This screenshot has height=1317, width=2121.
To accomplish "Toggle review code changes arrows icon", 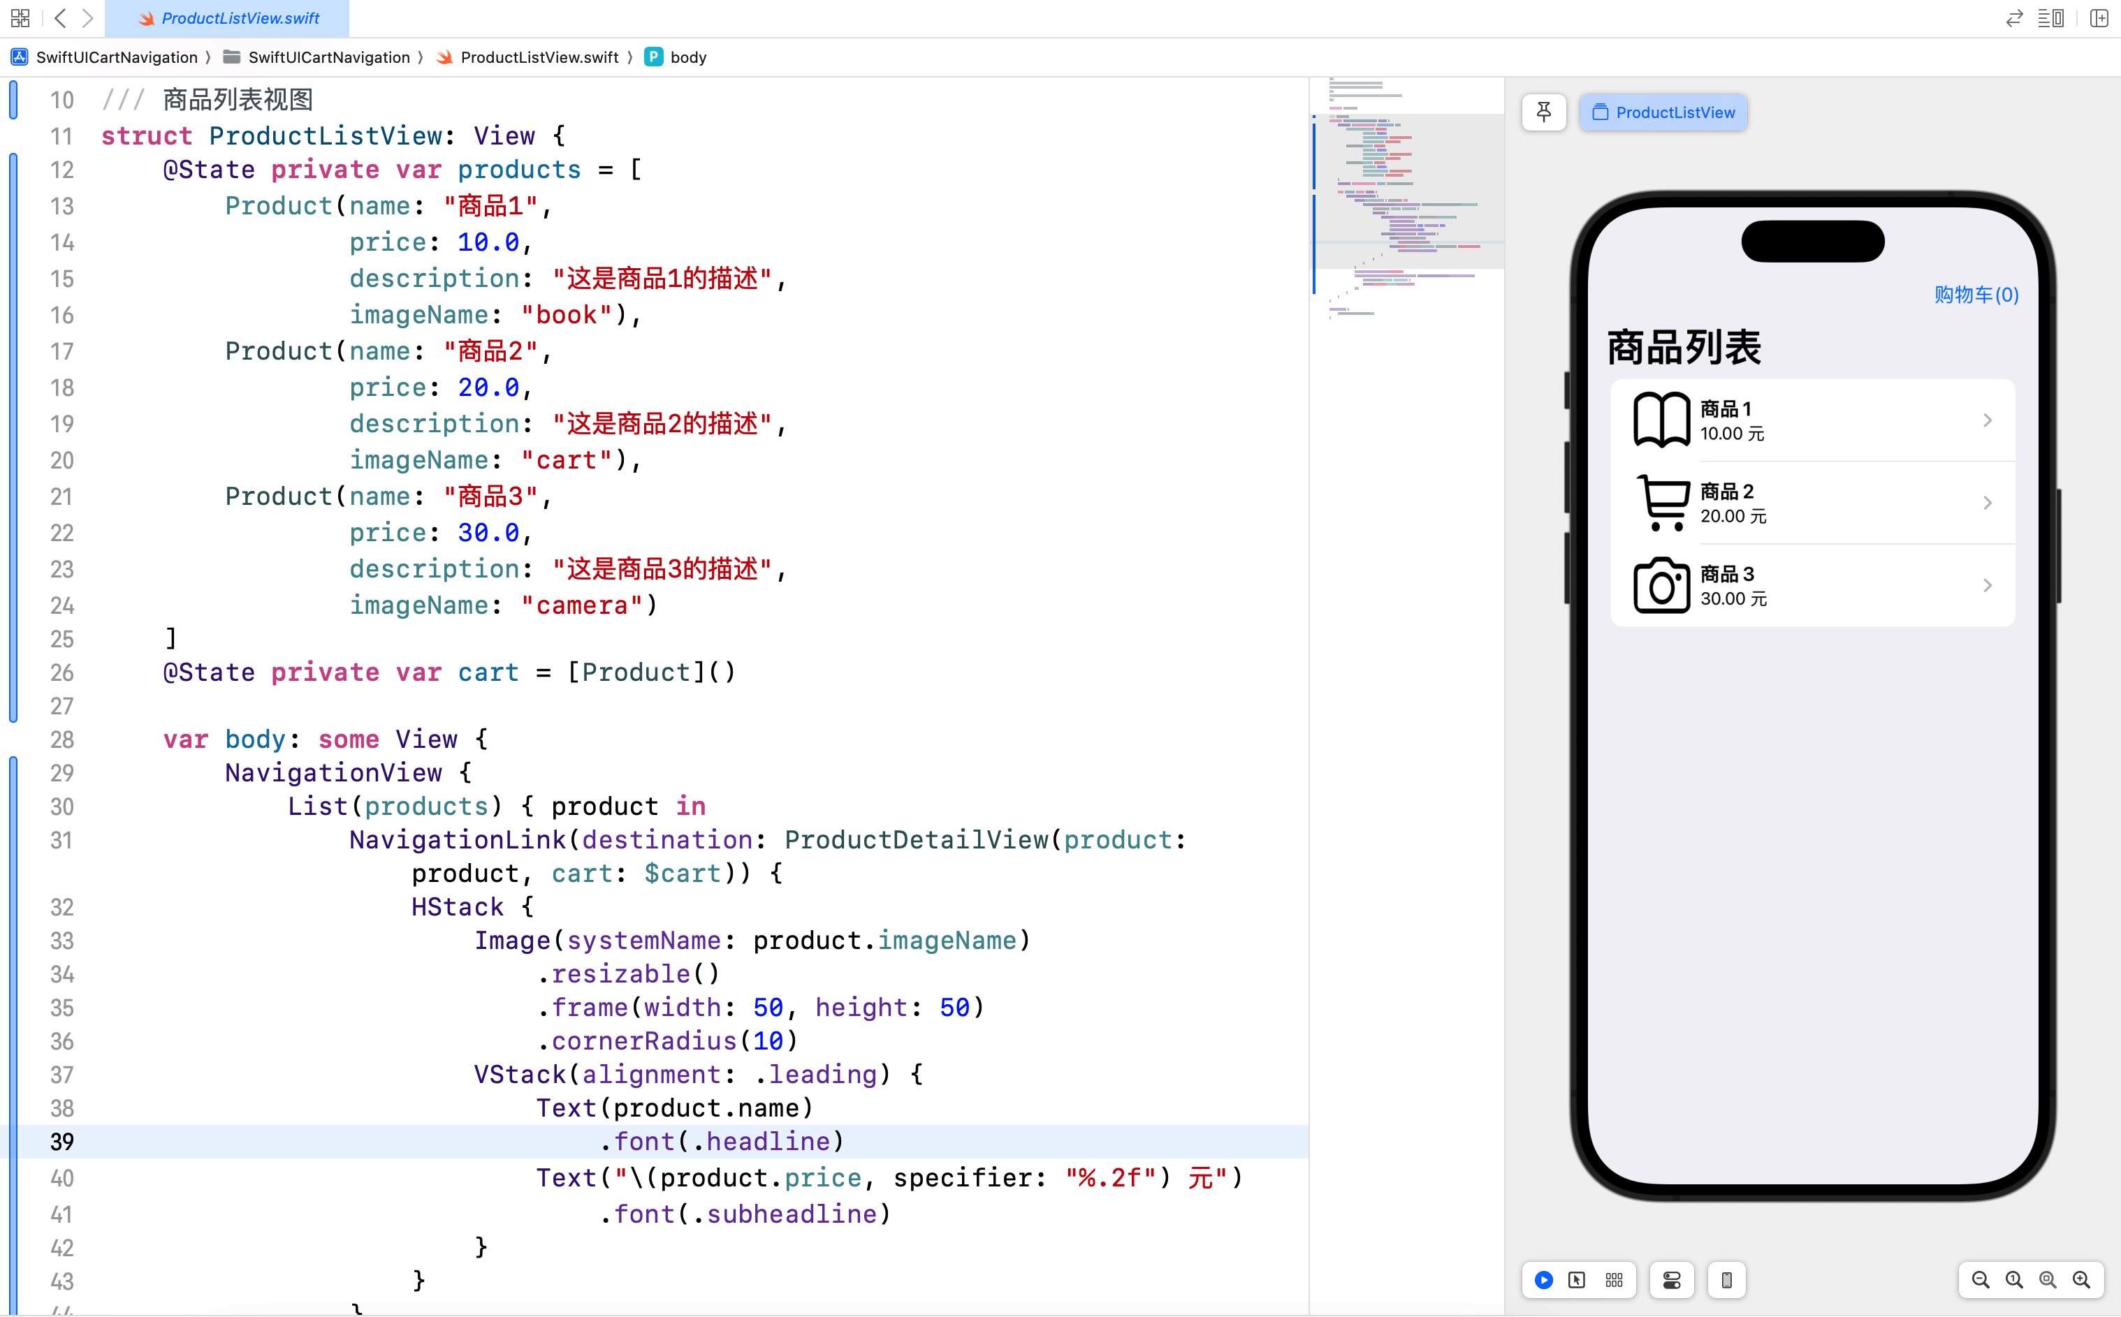I will coord(2014,18).
